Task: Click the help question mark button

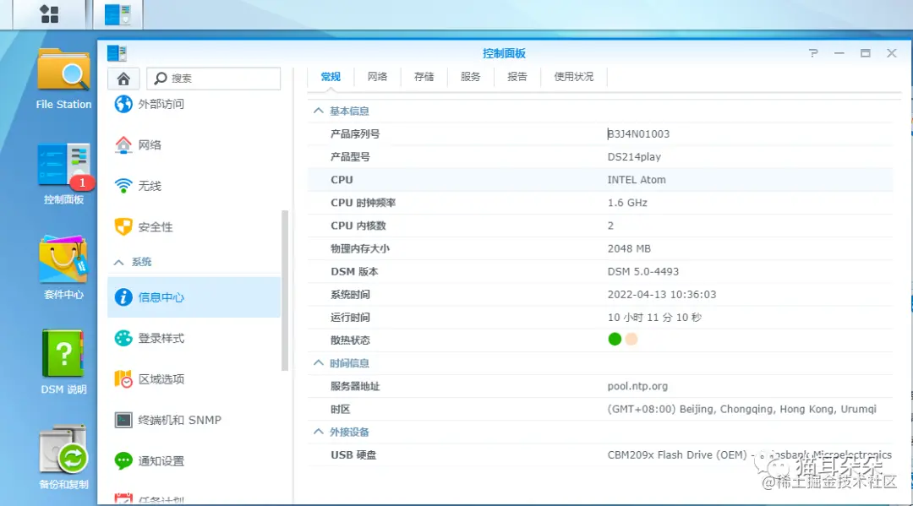Action: 813,52
